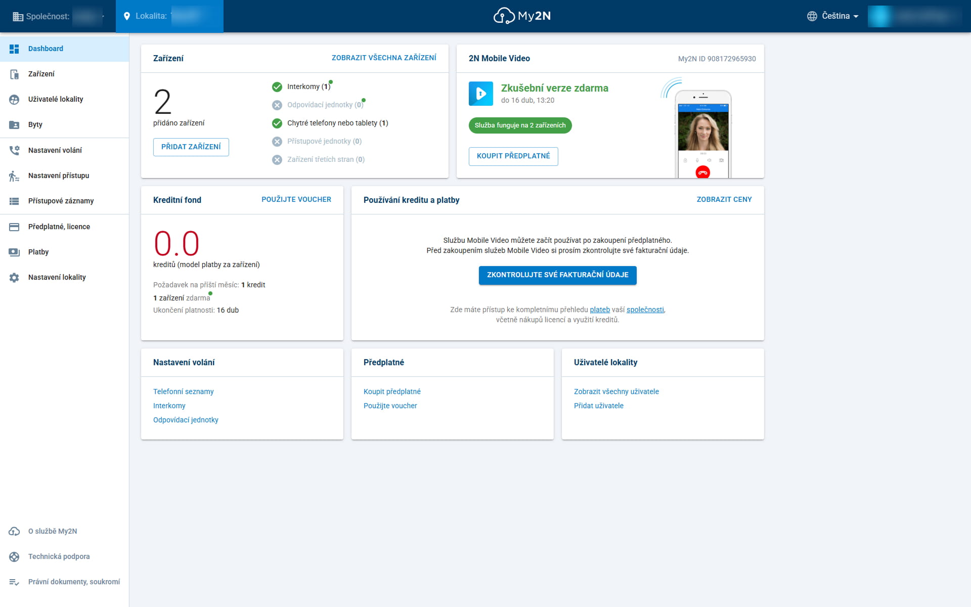971x607 pixels.
Task: Click the Technická podpora lifebuoy icon
Action: [14, 556]
